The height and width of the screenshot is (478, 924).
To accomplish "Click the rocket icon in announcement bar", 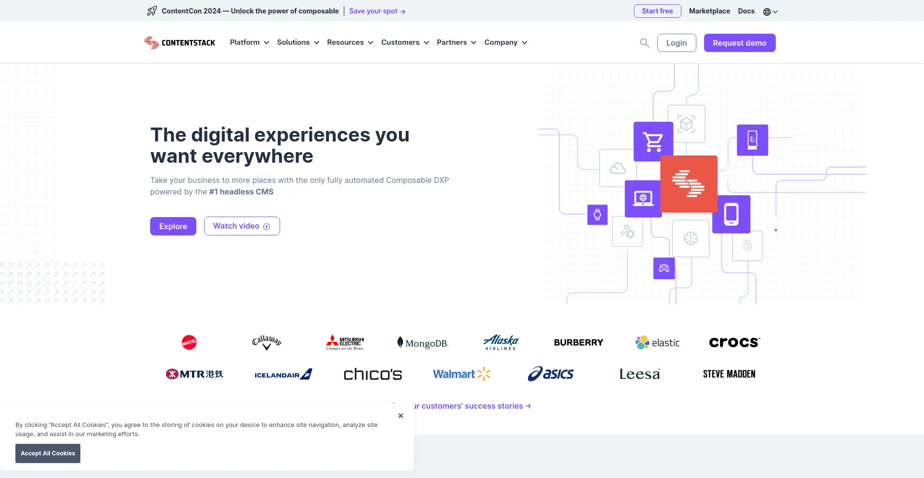I will (152, 11).
